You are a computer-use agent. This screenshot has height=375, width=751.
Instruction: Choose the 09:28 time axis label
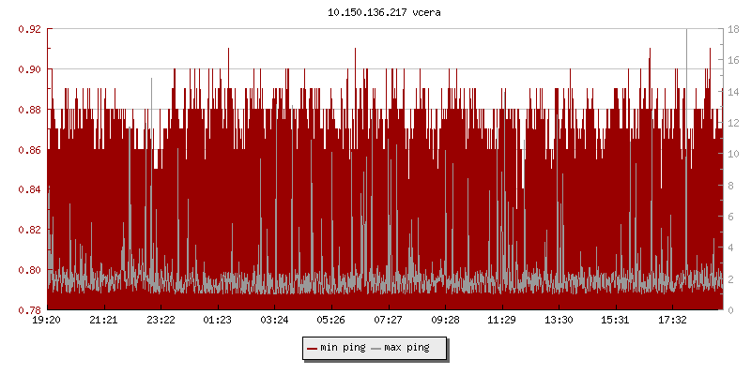click(x=445, y=321)
